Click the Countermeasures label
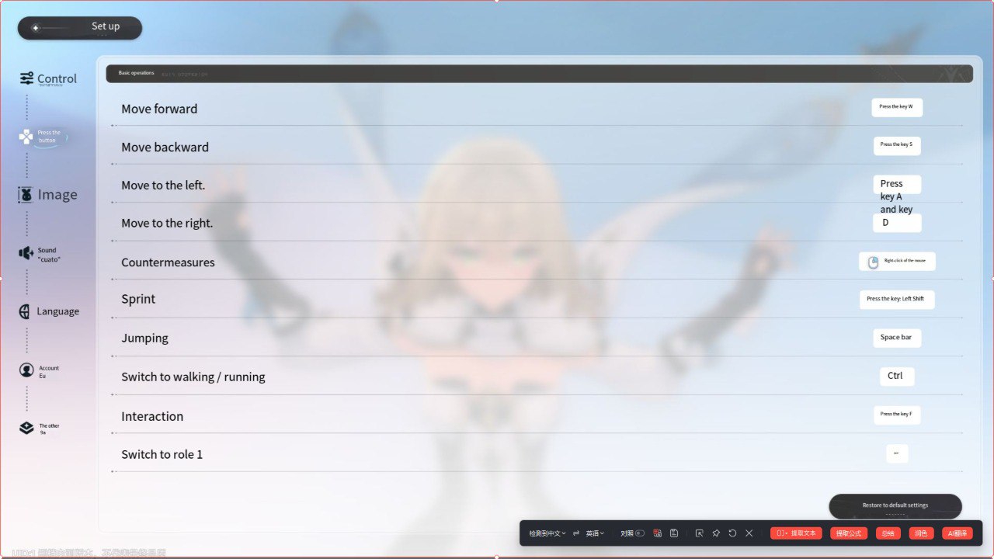This screenshot has height=559, width=994. click(x=168, y=262)
